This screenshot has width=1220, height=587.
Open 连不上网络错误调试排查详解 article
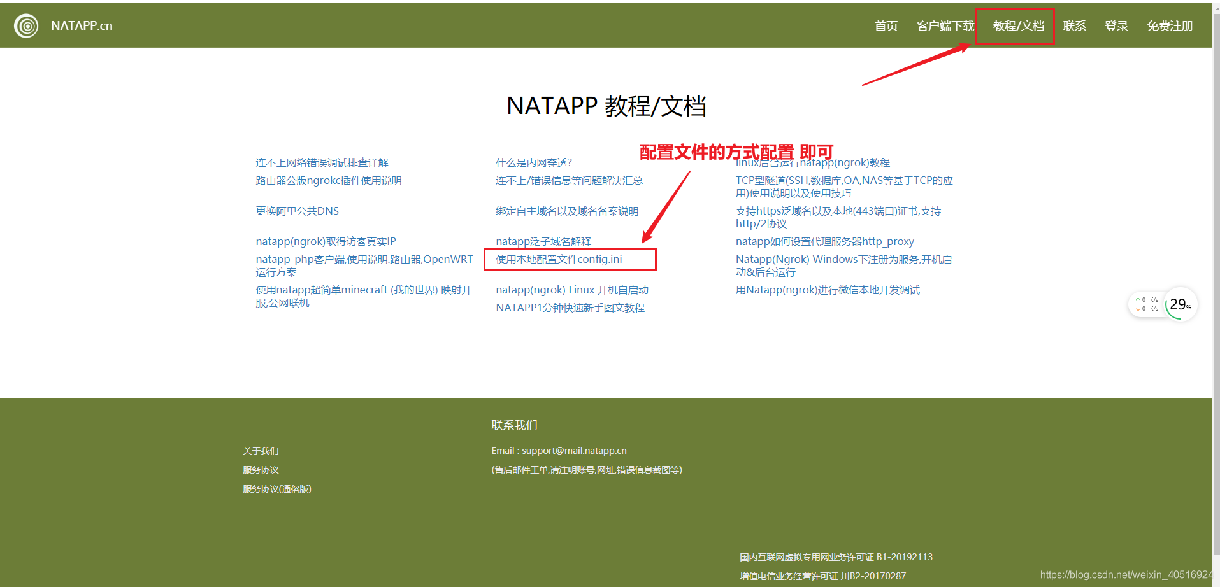pyautogui.click(x=322, y=163)
